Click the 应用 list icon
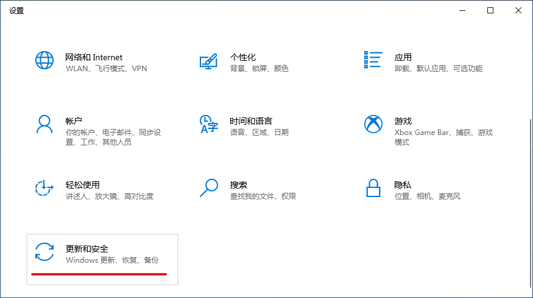533x298 pixels. 373,60
